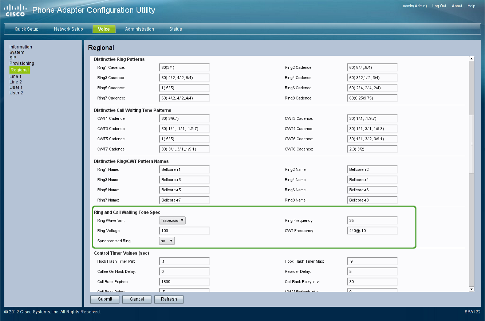
Task: Open the Network Setup tab
Action: pos(68,29)
